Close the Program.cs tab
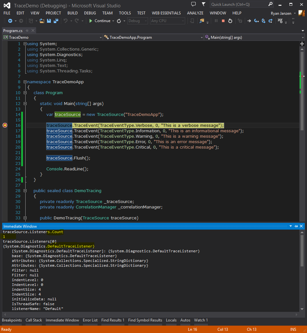Image resolution: width=307 pixels, height=333 pixels. point(33,31)
